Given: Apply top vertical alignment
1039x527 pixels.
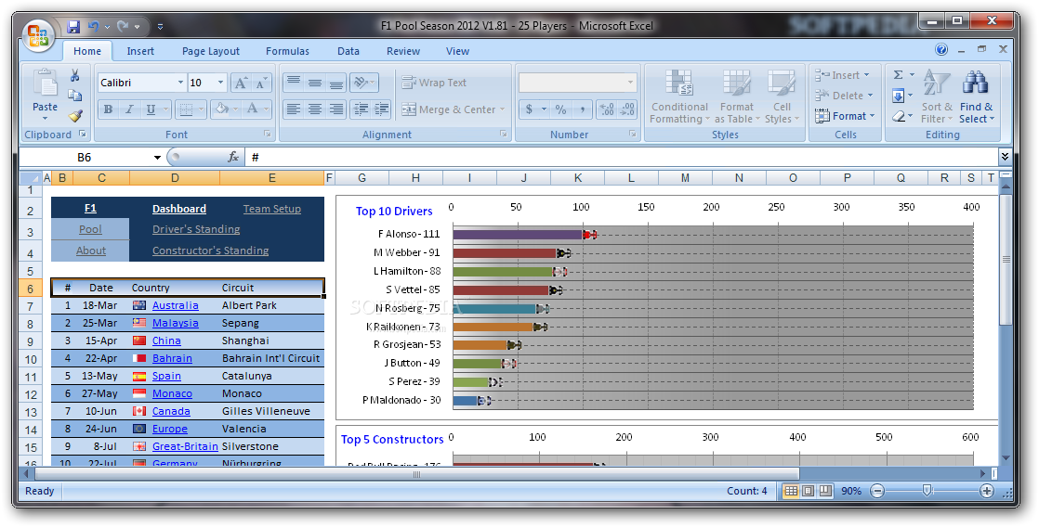Looking at the screenshot, I should [x=294, y=83].
